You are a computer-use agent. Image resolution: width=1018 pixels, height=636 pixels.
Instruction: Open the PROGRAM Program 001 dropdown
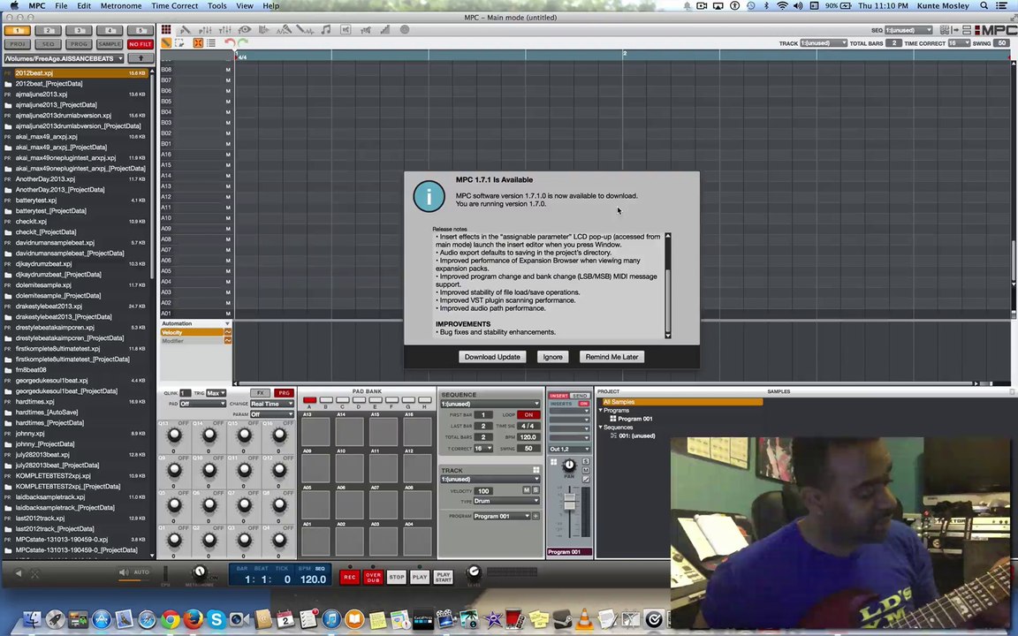point(501,516)
